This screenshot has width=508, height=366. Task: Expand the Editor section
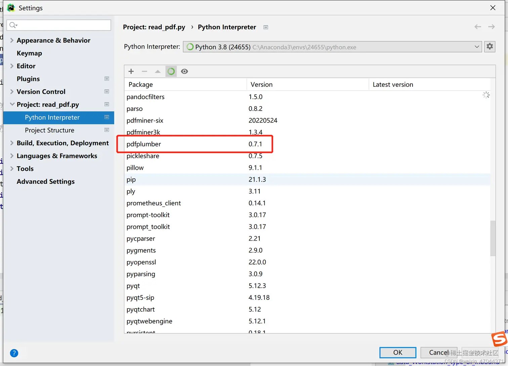[12, 66]
